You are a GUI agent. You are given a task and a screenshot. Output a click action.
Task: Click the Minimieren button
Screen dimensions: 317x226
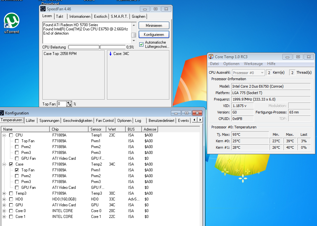[x=154, y=26]
